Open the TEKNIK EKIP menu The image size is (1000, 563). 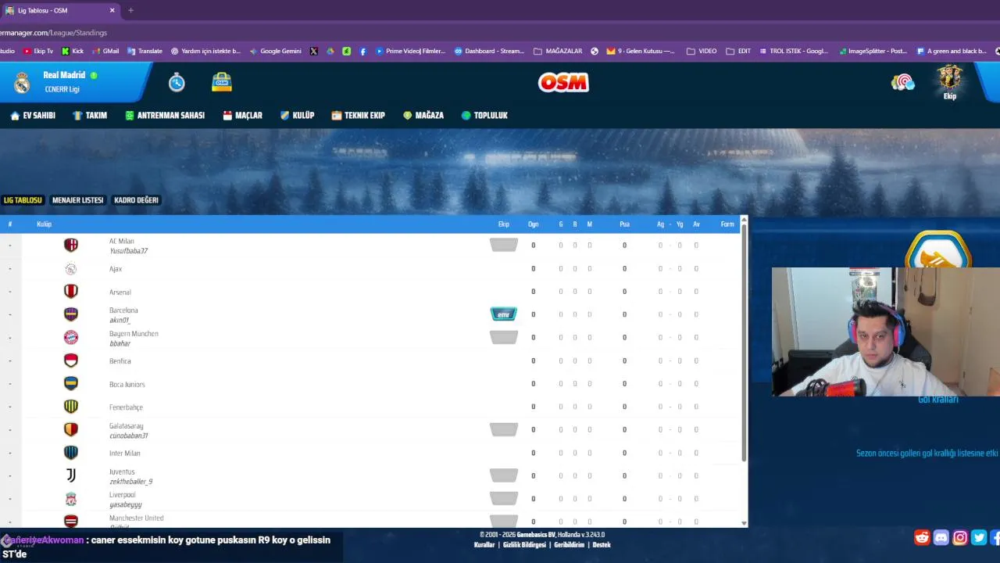pyautogui.click(x=359, y=115)
